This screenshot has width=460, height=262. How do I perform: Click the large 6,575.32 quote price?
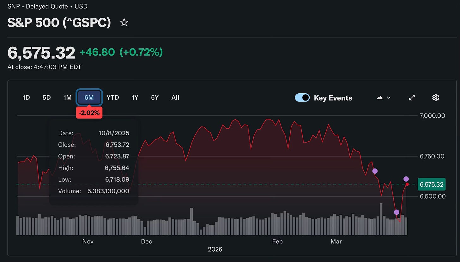point(41,52)
